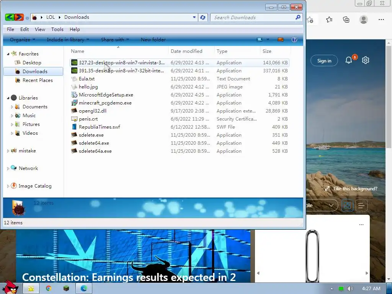The image size is (392, 294).
Task: Click Include in library button
Action: coord(68,39)
